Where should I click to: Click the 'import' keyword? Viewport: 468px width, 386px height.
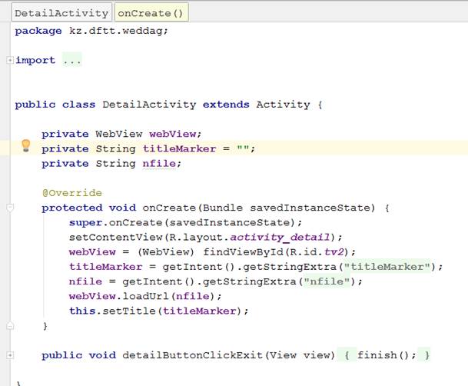coord(35,60)
